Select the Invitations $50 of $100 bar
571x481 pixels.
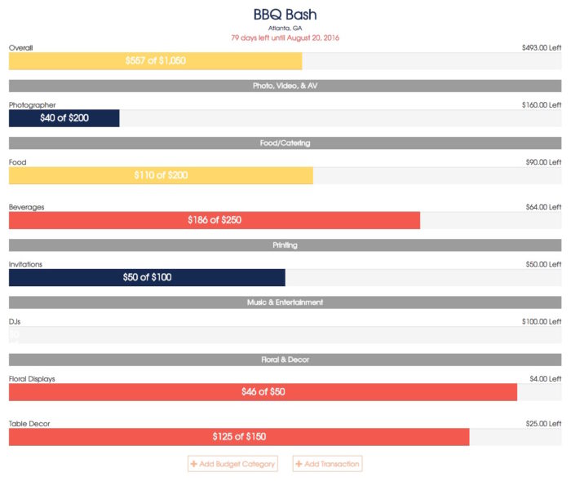(147, 277)
